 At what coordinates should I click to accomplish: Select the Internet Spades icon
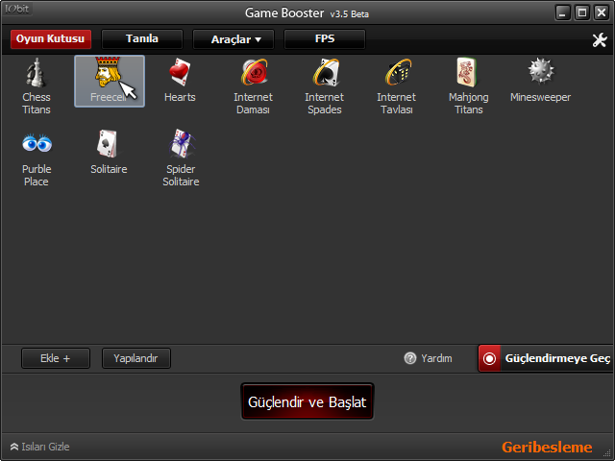pos(326,72)
